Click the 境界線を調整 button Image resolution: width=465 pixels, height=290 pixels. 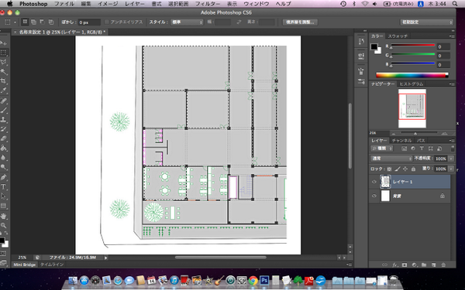pyautogui.click(x=300, y=22)
